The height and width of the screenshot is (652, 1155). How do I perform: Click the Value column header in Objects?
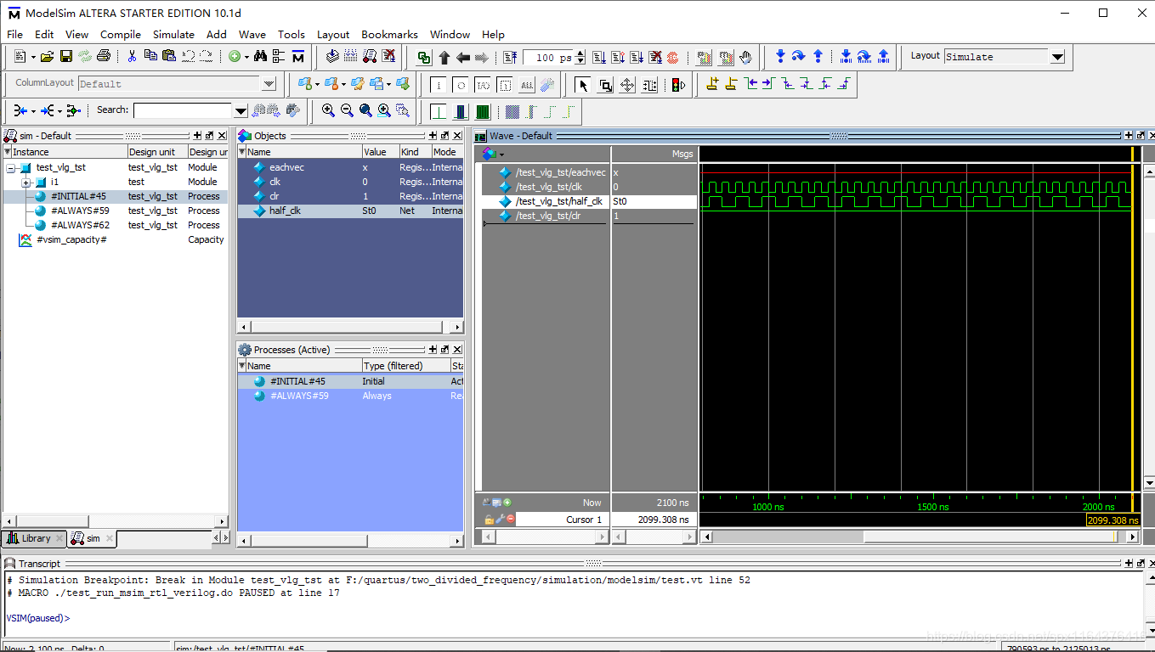point(380,152)
